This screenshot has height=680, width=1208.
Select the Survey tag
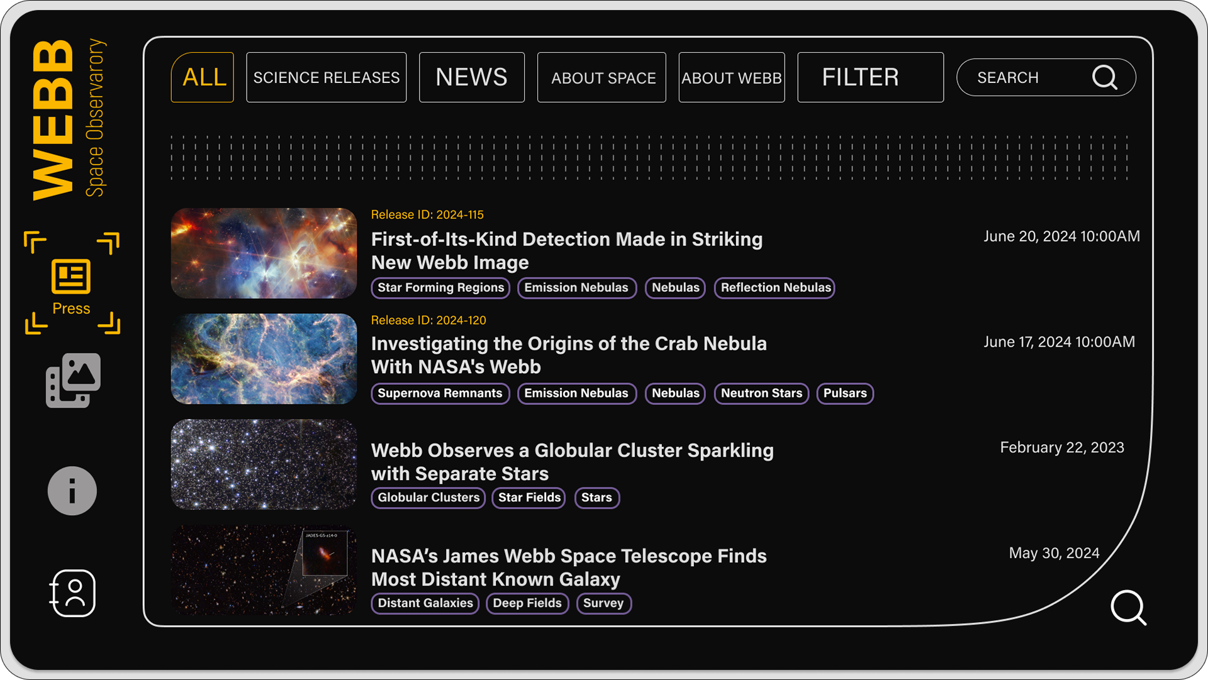tap(603, 603)
